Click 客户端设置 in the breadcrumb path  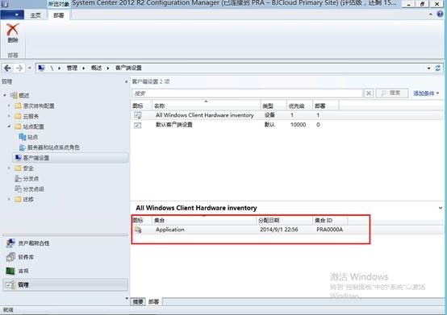pos(128,68)
